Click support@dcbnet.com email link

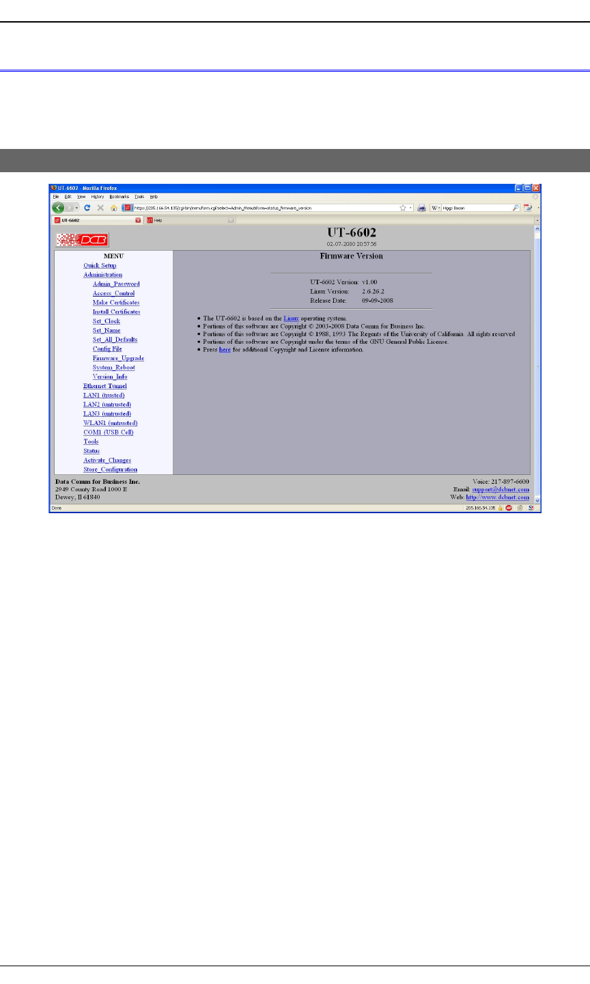click(x=501, y=489)
